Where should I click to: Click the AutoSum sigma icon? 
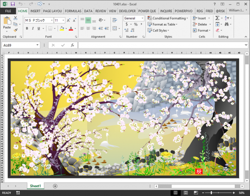pyautogui.click(x=217, y=18)
